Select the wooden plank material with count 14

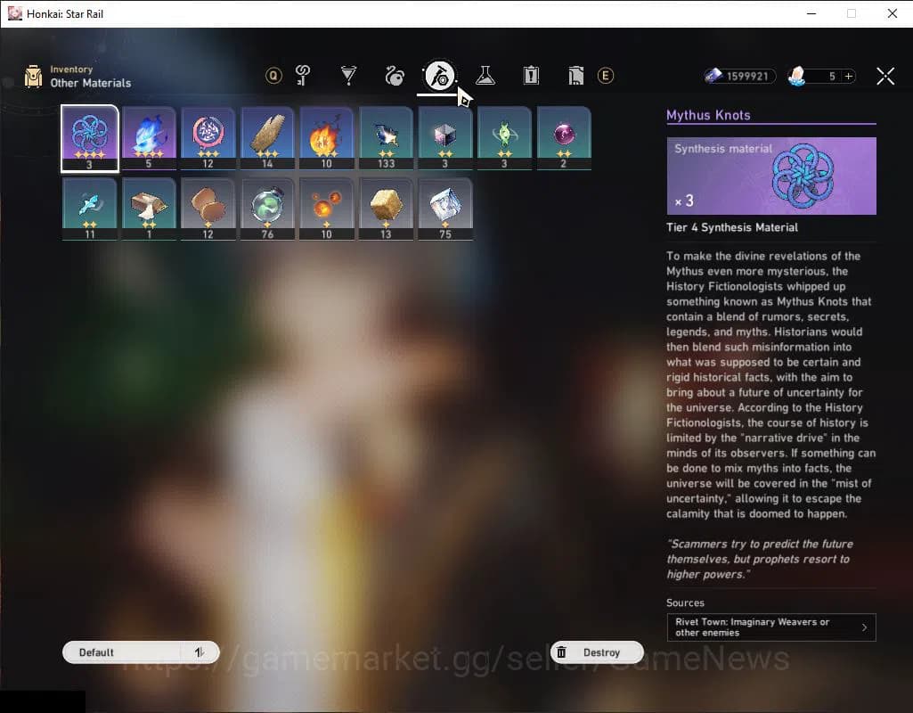(x=267, y=138)
